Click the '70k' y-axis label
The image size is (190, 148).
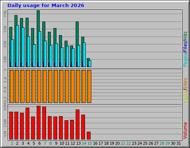(5, 14)
